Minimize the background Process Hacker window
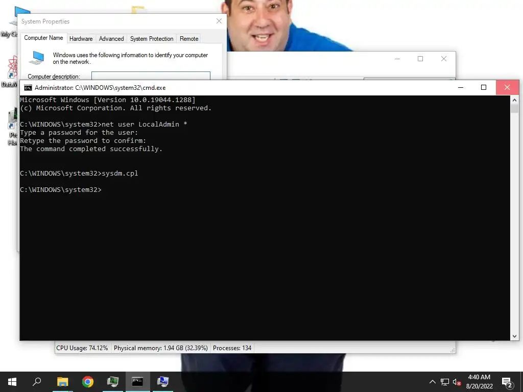Image resolution: width=523 pixels, height=392 pixels. tap(397, 59)
